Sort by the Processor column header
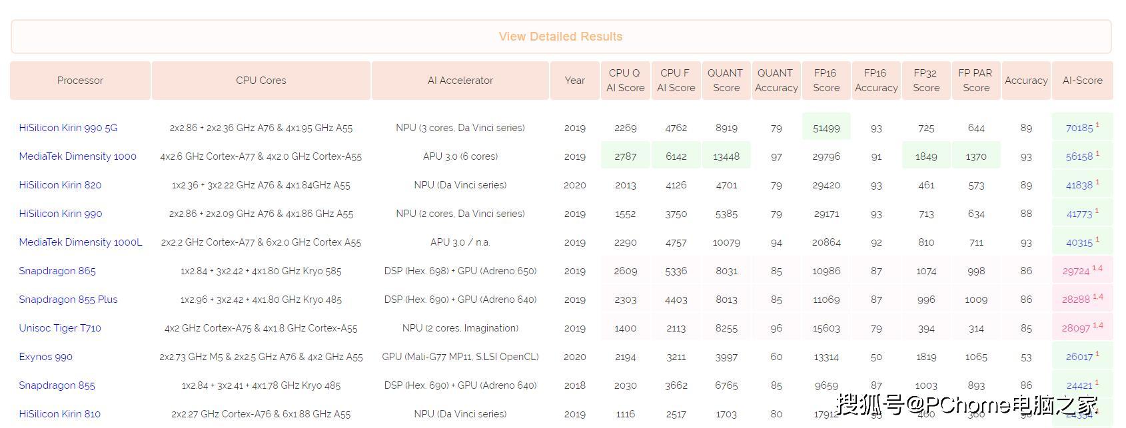The height and width of the screenshot is (428, 1126). (80, 81)
